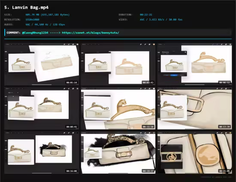Select the 00:11:10 cat handle closeup frame
The height and width of the screenshot is (182, 236).
[x=118, y=109]
